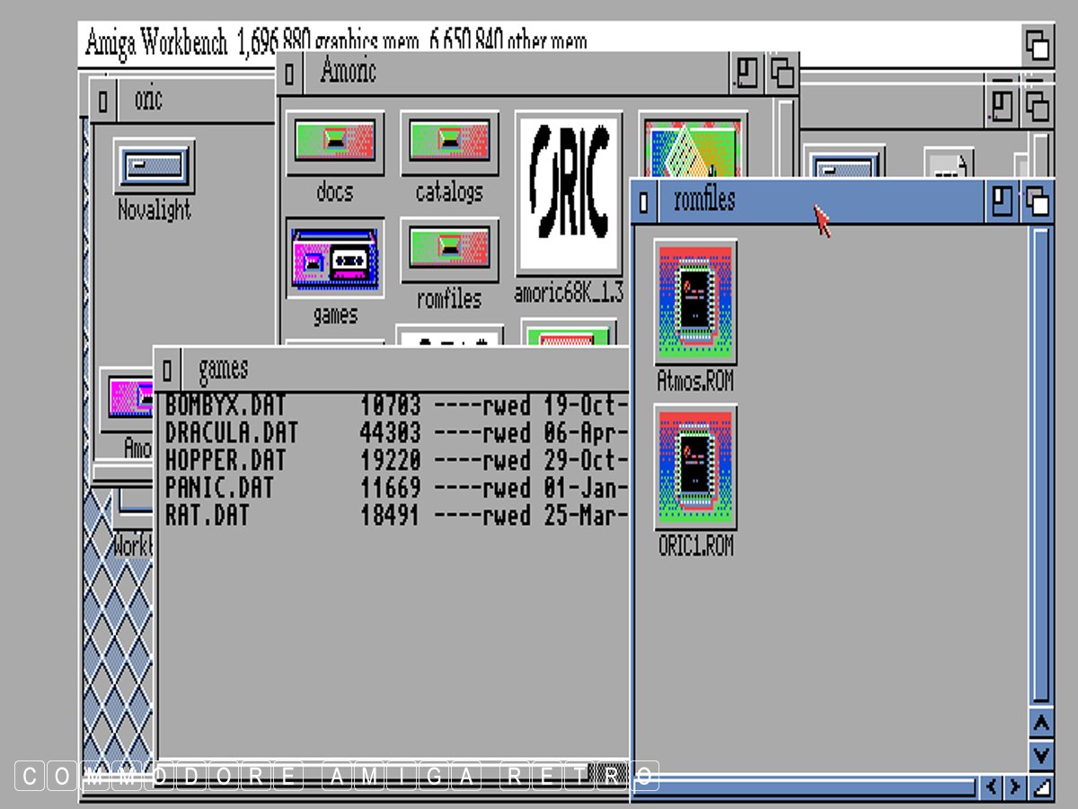Viewport: 1078px width, 809px height.
Task: Click the romfiles scroll up arrow
Action: tap(1040, 724)
